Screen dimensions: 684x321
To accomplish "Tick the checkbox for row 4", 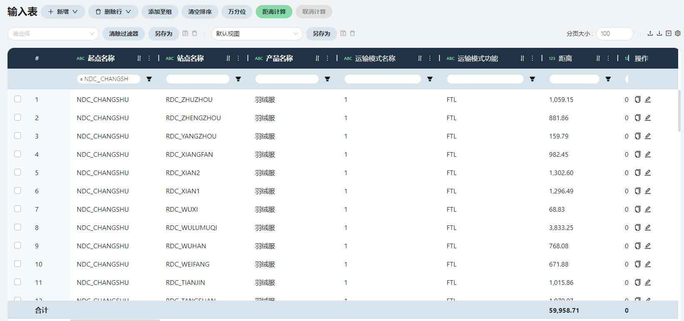I will [17, 154].
